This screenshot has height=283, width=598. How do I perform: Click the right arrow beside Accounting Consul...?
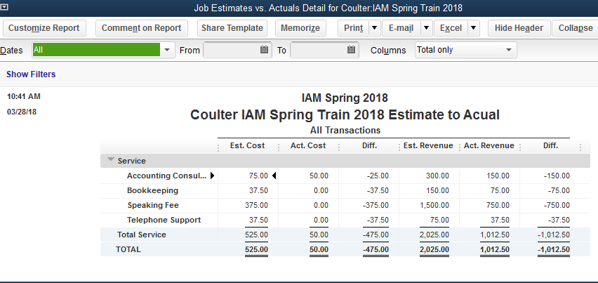click(213, 176)
